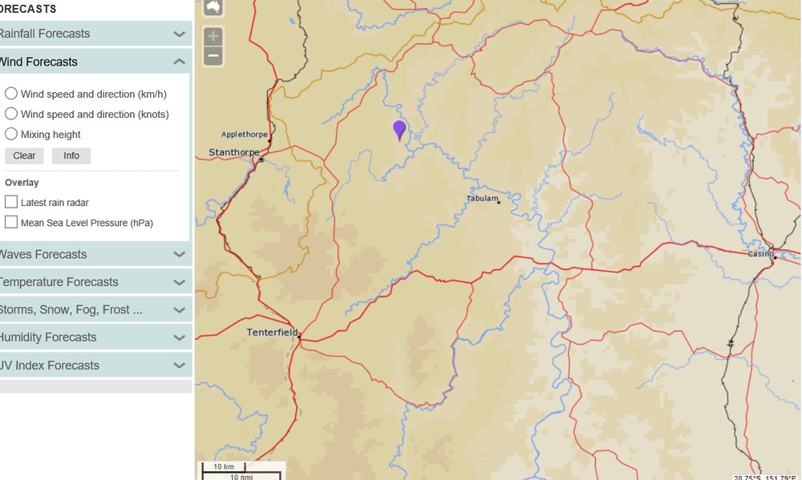
Task: Collapse Wind Forecasts with its chevron
Action: coord(179,62)
